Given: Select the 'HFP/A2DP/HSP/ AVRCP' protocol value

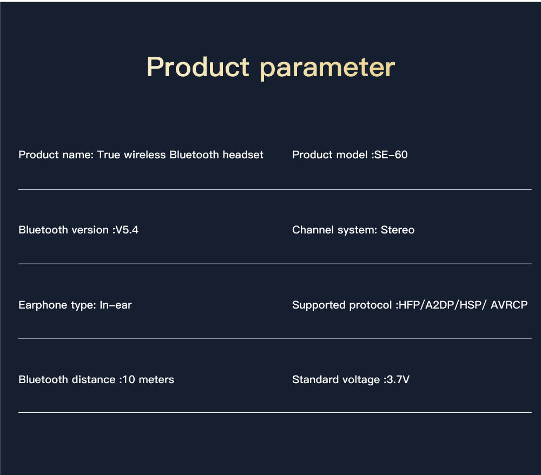Looking at the screenshot, I should 463,305.
